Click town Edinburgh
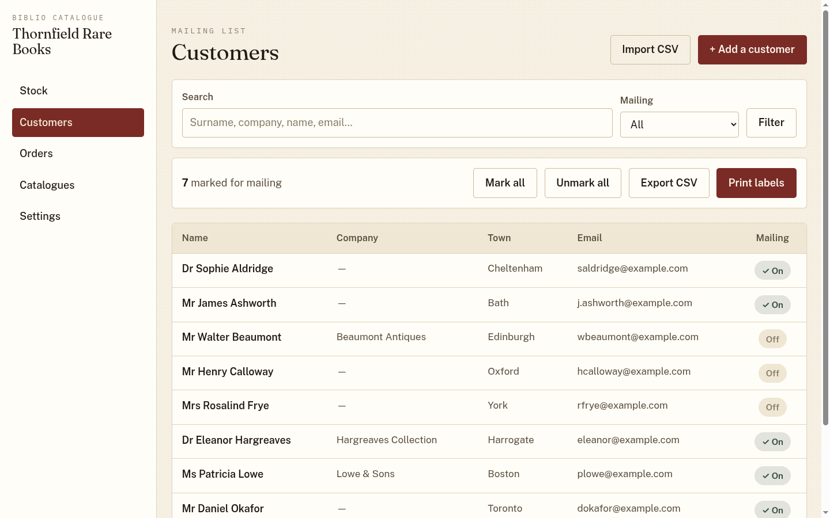The image size is (830, 518). click(511, 337)
